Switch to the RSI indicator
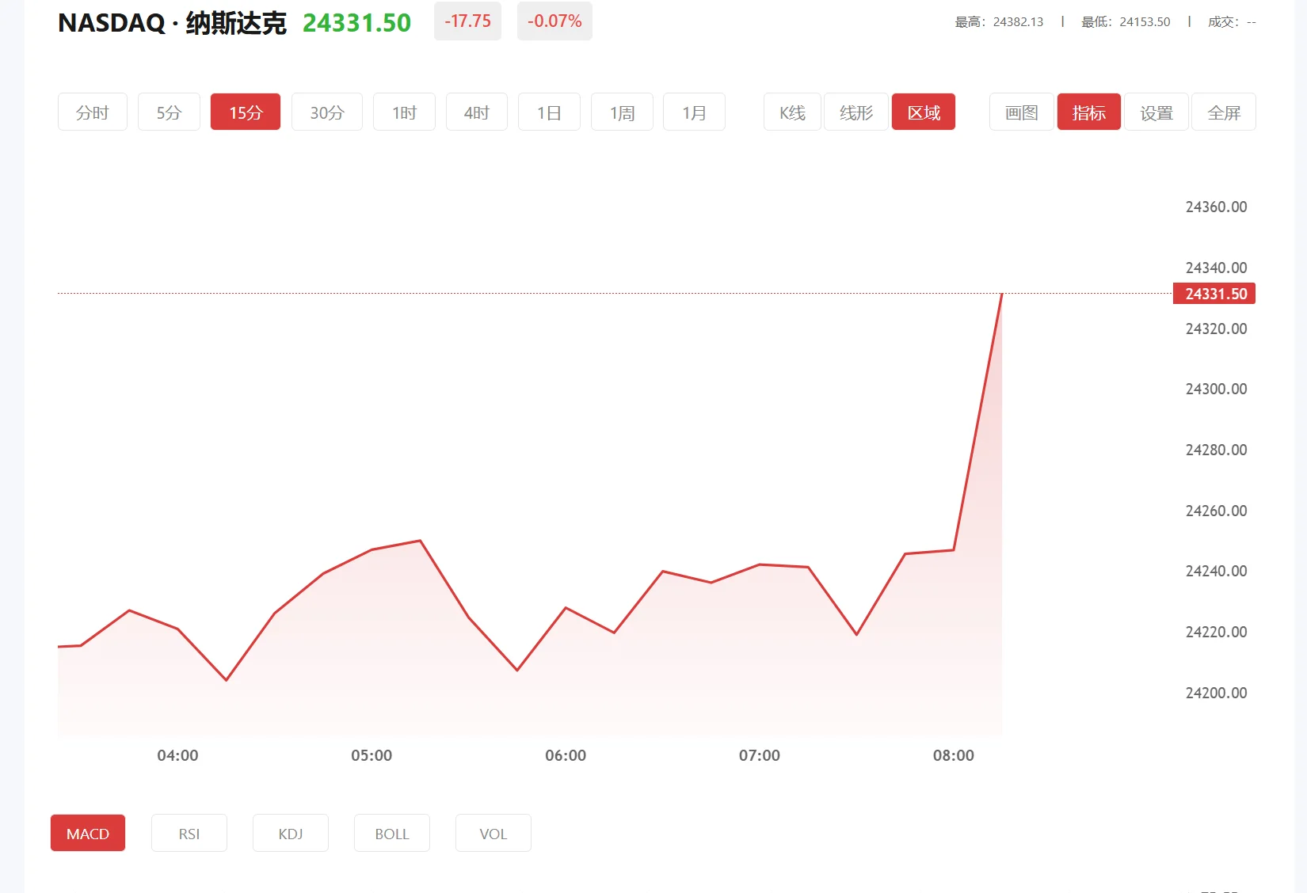 [189, 833]
